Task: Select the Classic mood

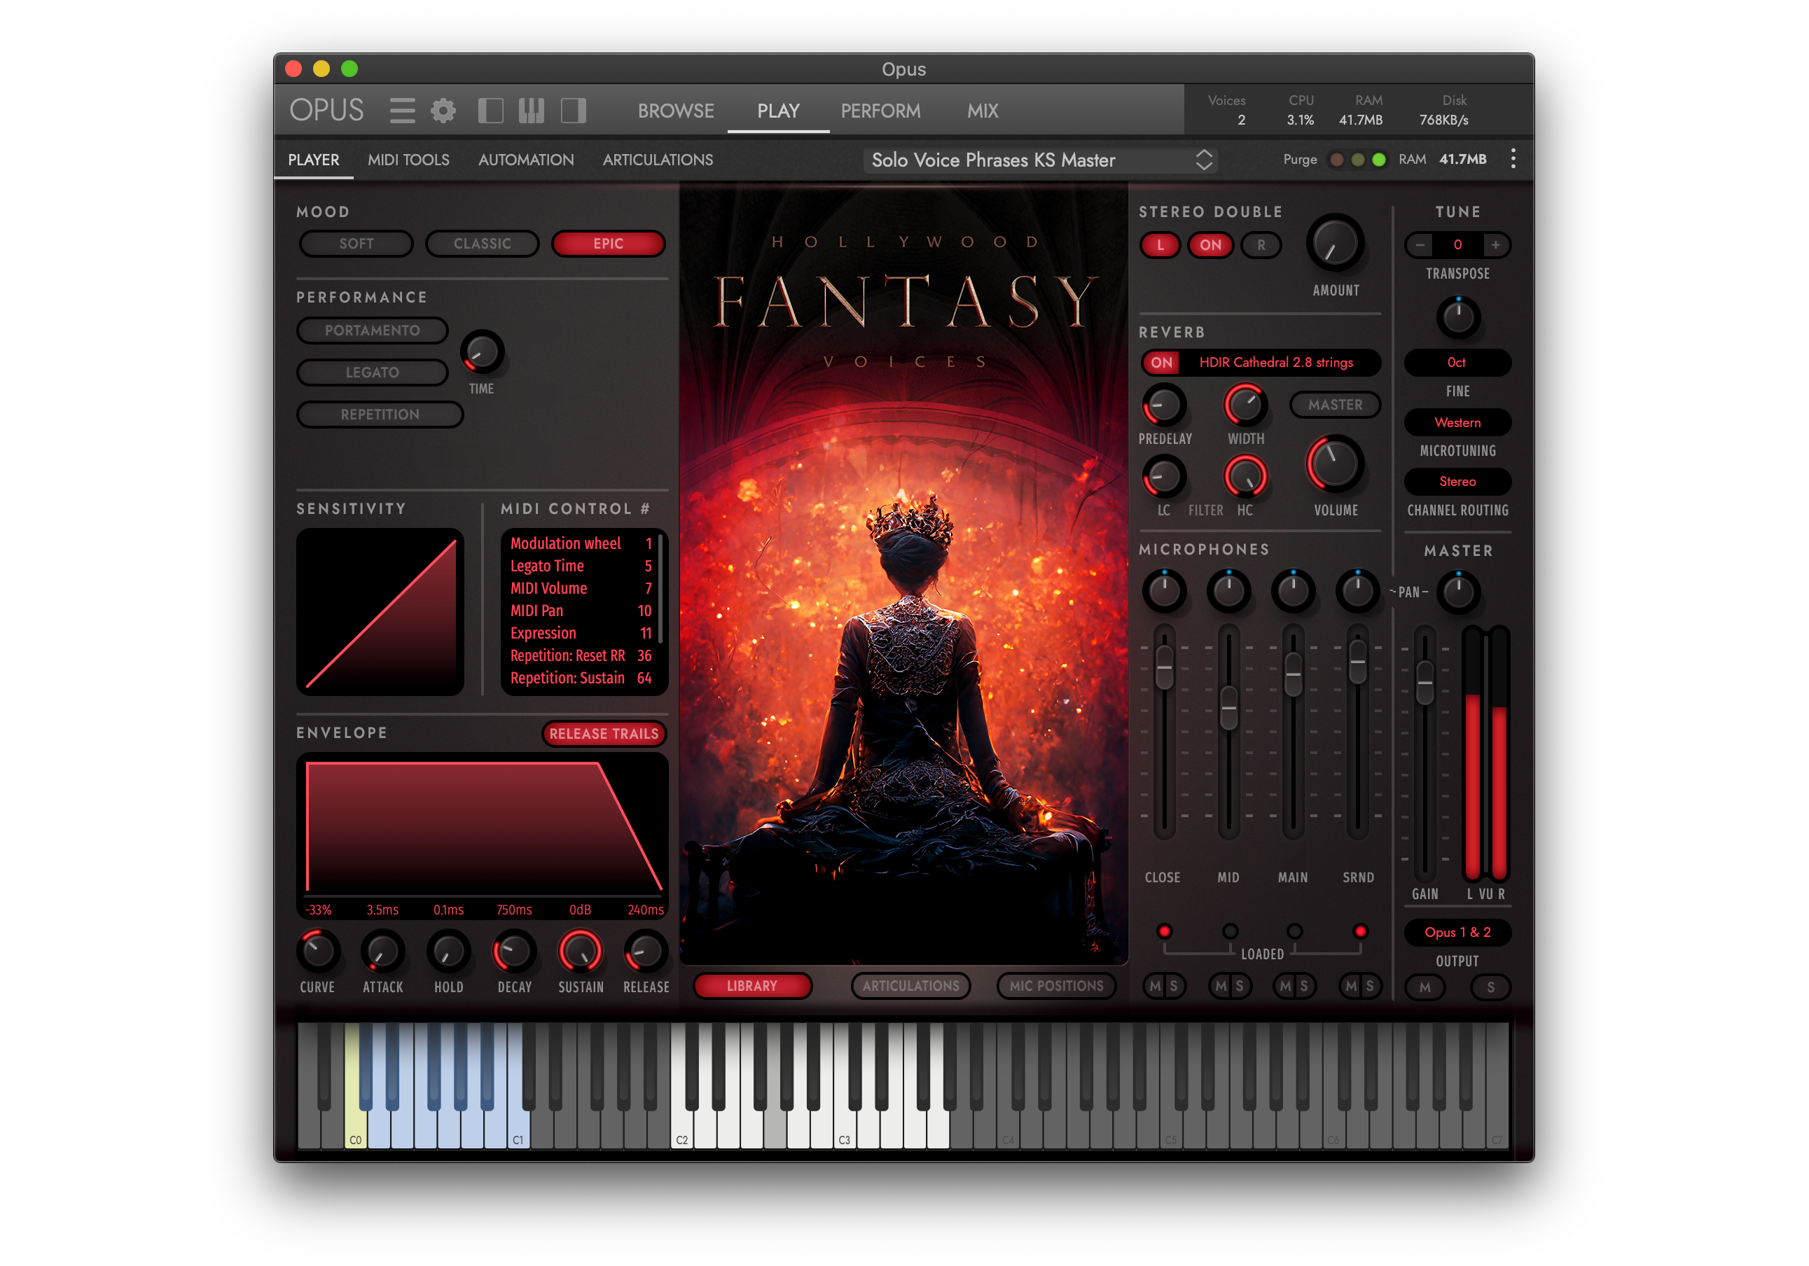Action: [x=482, y=244]
